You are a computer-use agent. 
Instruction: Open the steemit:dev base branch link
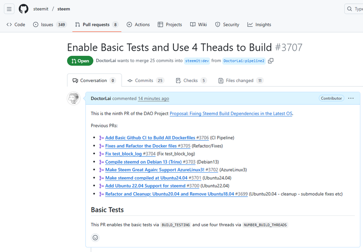pos(196,61)
